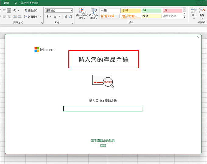207x164 pixels.
Task: Click the Office product key input field
Action: (103, 109)
